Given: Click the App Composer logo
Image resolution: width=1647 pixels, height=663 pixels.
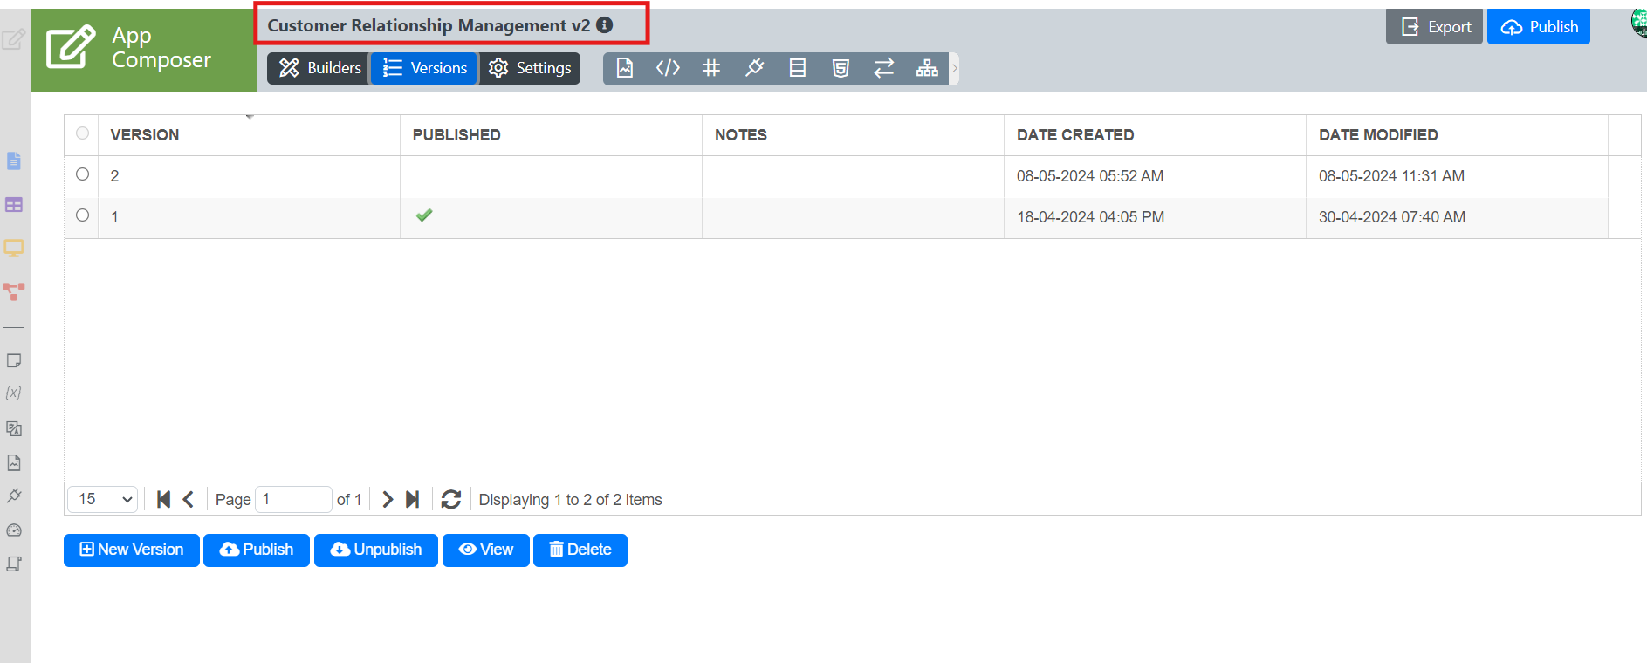Looking at the screenshot, I should tap(143, 49).
